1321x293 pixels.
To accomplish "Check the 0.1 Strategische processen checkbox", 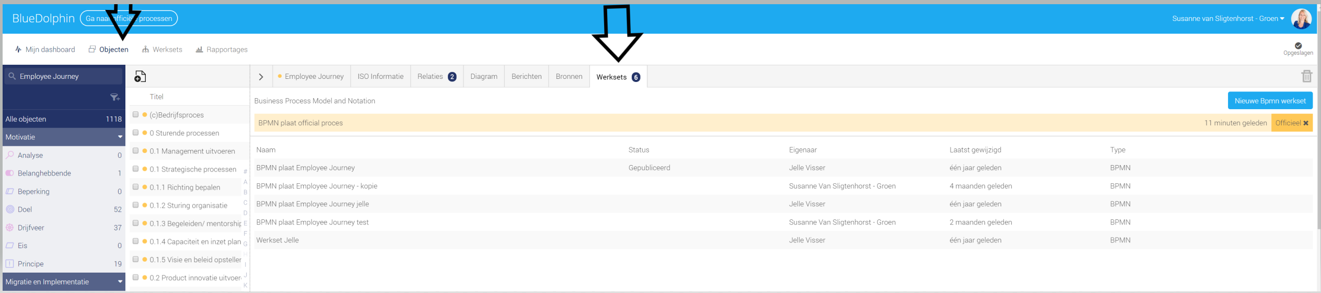I will 135,169.
